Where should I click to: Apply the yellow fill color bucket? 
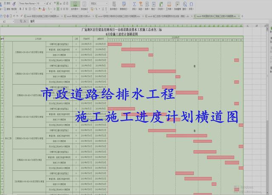coord(40,9)
